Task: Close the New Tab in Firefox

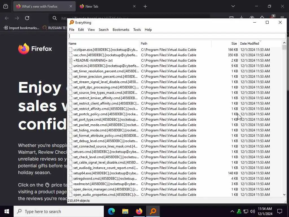Action: [134, 6]
